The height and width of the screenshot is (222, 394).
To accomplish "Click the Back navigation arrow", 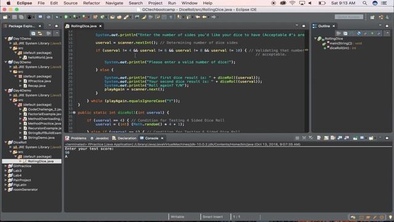I will 204,17.
